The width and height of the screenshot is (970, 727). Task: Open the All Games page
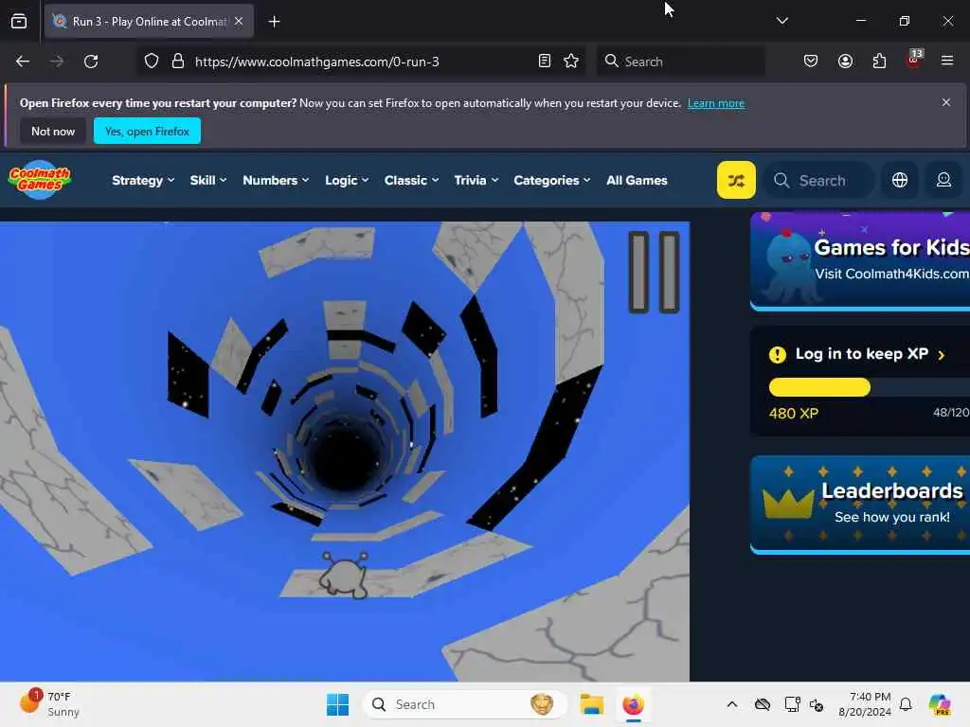pos(637,181)
